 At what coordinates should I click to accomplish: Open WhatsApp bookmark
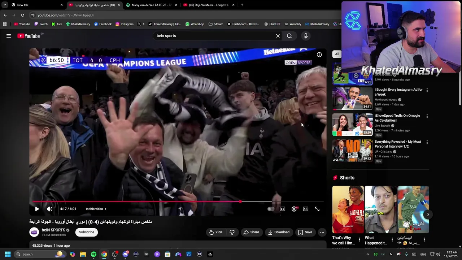195,24
